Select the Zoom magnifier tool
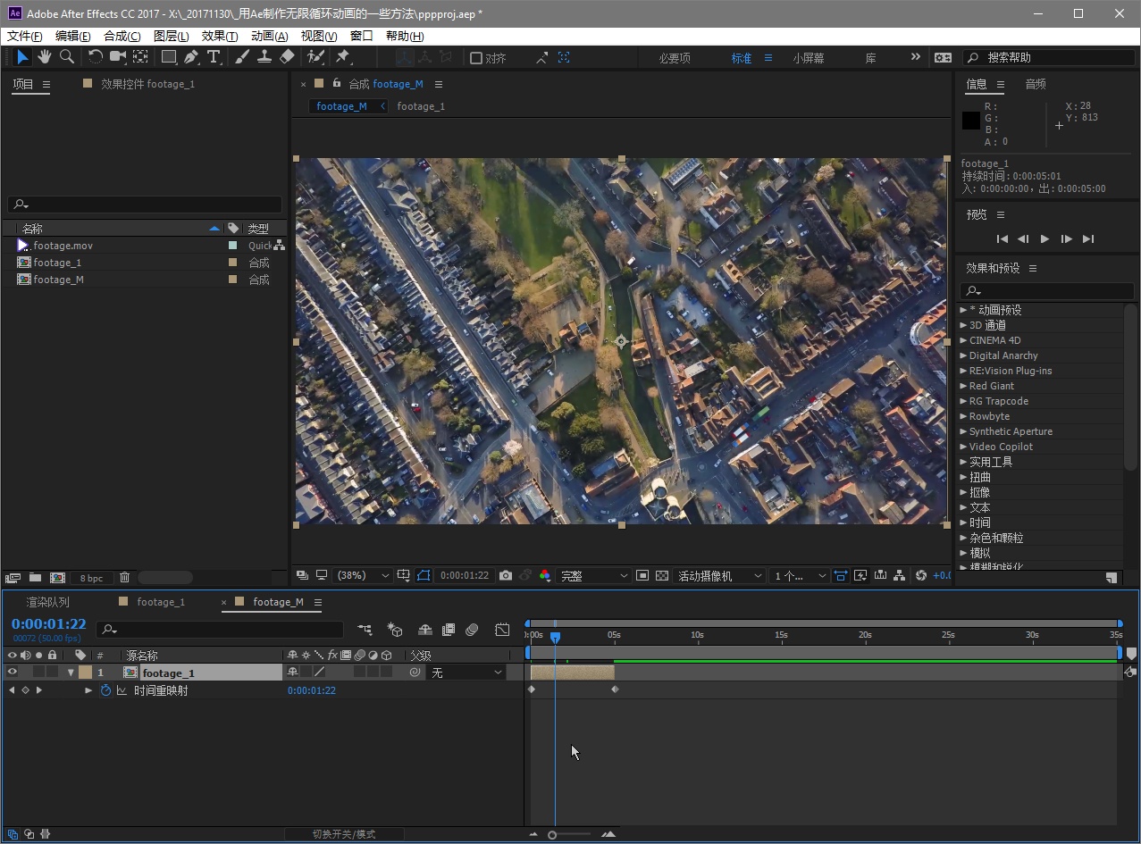1141x844 pixels. click(66, 57)
